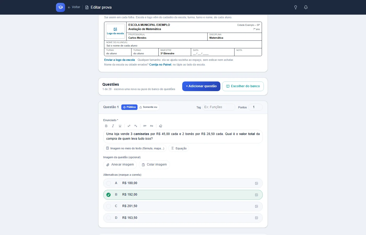This screenshot has width=366, height=235.
Task: Toggle italic formatting in Enunciado toolbar
Action: [x=113, y=126]
